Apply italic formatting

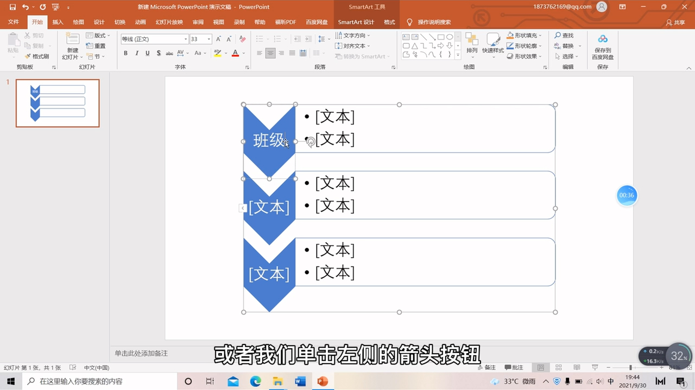136,53
